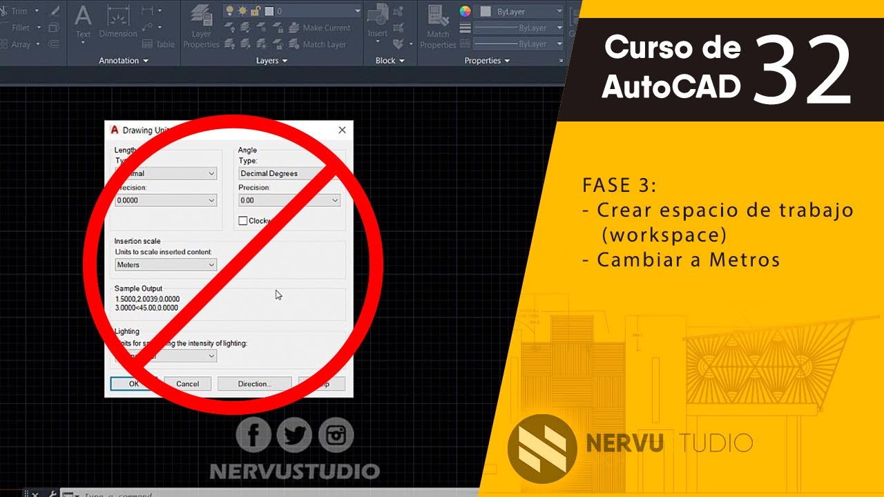
Task: Activate Match Properties tool
Action: coord(438,26)
